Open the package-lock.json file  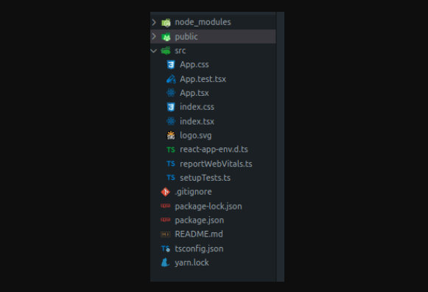click(x=208, y=206)
